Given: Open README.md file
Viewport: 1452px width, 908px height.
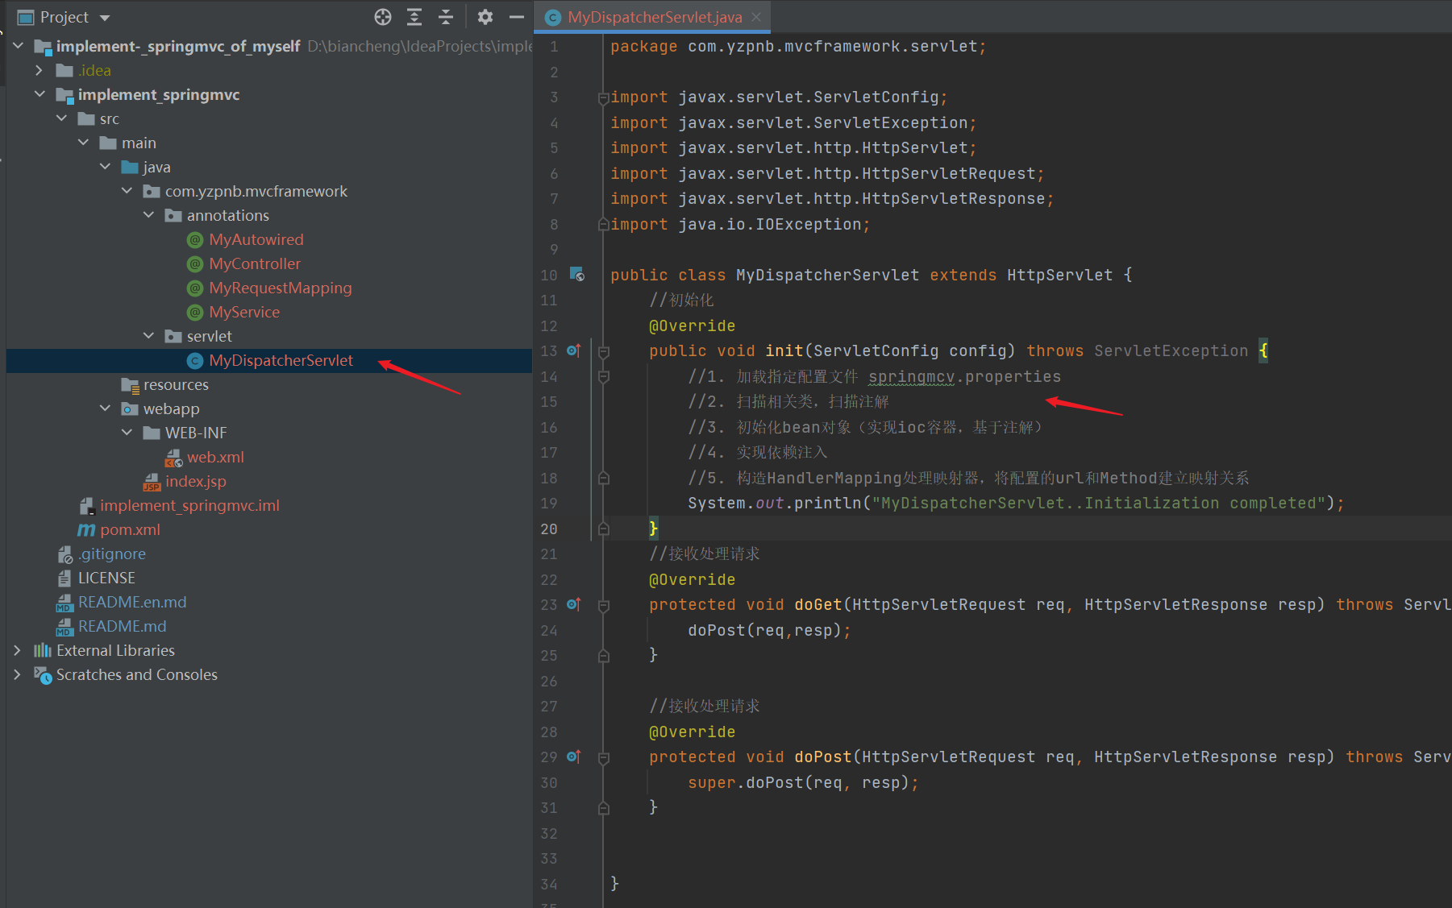Looking at the screenshot, I should click(122, 626).
